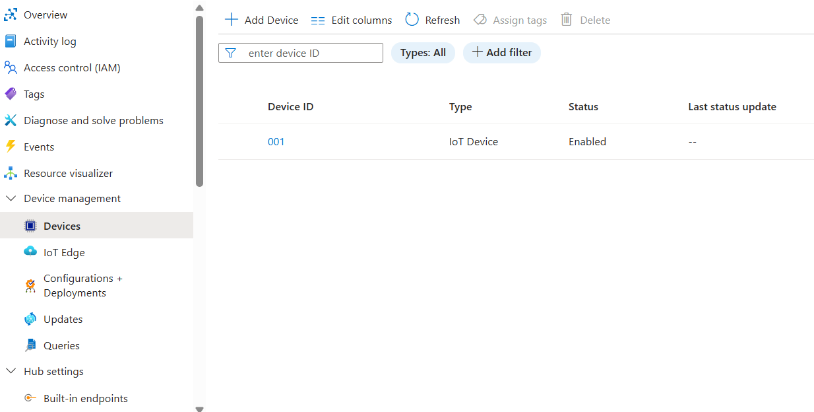The width and height of the screenshot is (814, 412).
Task: Click the IoT Edge cloud icon
Action: tap(30, 252)
